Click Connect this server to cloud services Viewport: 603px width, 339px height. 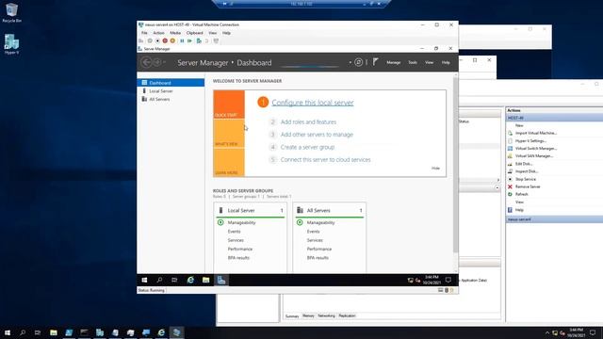pyautogui.click(x=325, y=159)
